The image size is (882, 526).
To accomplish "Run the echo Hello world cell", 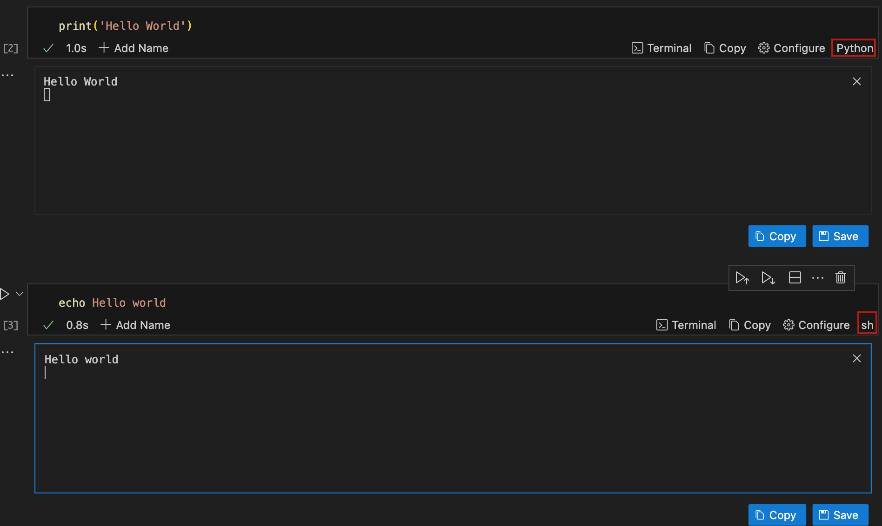I will (x=5, y=294).
